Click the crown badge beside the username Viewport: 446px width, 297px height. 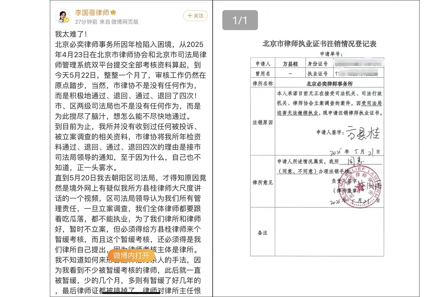(x=113, y=12)
